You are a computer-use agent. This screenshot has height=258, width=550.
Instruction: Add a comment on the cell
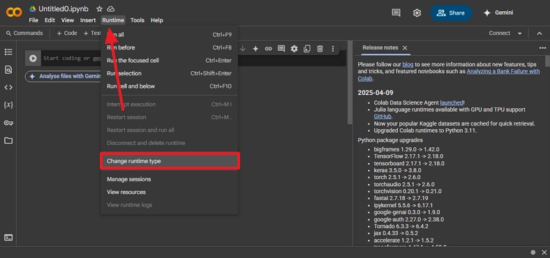tap(281, 49)
